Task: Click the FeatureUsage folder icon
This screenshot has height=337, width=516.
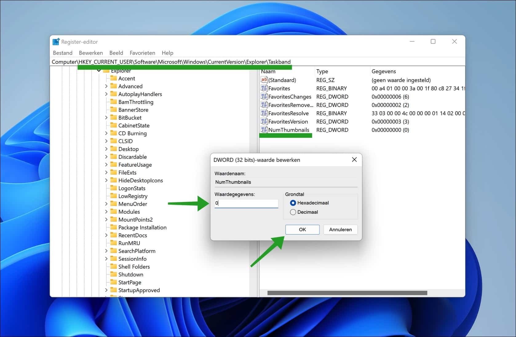Action: pyautogui.click(x=113, y=165)
